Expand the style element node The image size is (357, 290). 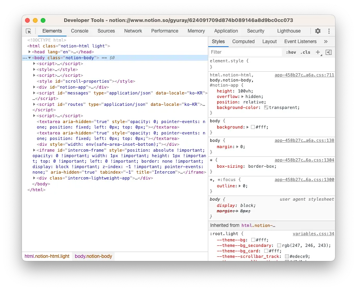[34, 69]
